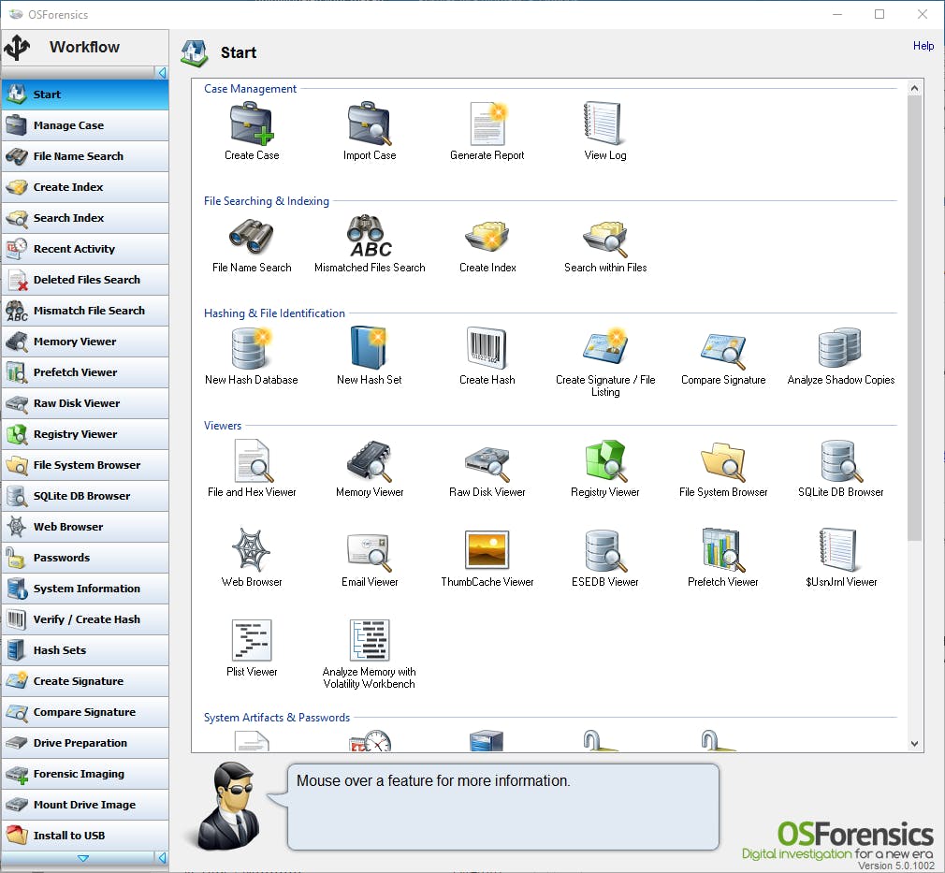Open Prefetch Viewer from the sidebar

point(85,372)
